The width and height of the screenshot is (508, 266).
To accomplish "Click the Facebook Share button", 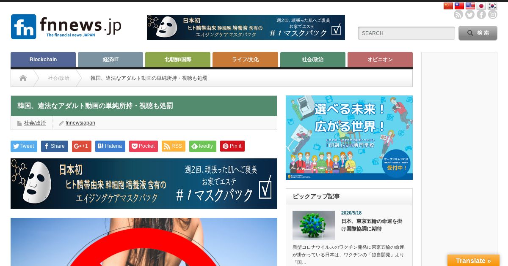I will click(x=55, y=146).
